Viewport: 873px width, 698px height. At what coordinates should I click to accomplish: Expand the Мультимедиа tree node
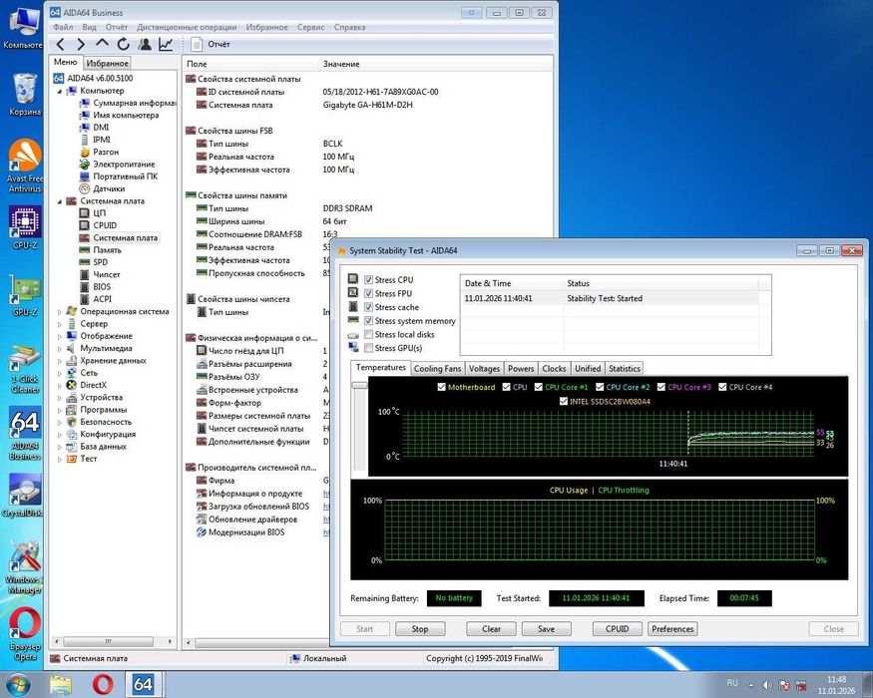click(x=60, y=348)
